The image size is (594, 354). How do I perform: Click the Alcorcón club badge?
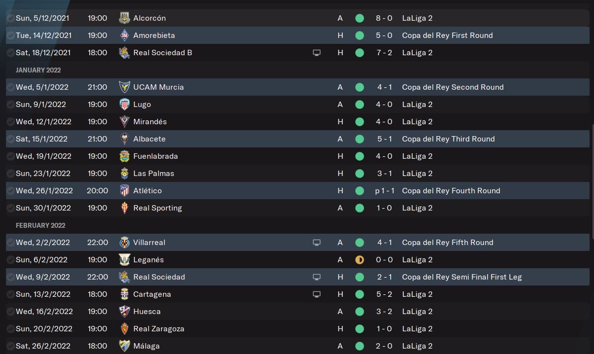[x=124, y=18]
